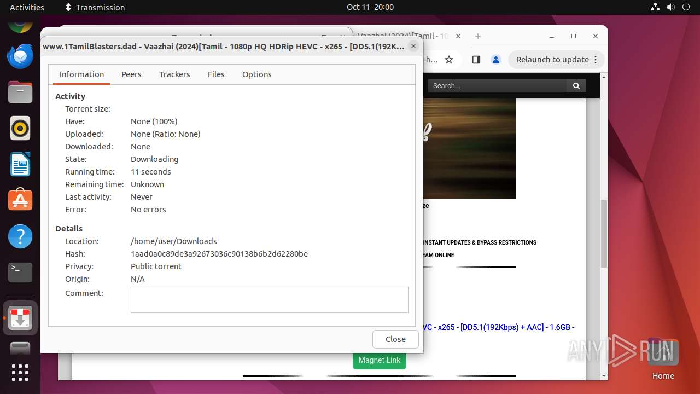Toggle the Chrome side panel icon
This screenshot has height=394, width=700.
click(x=476, y=60)
